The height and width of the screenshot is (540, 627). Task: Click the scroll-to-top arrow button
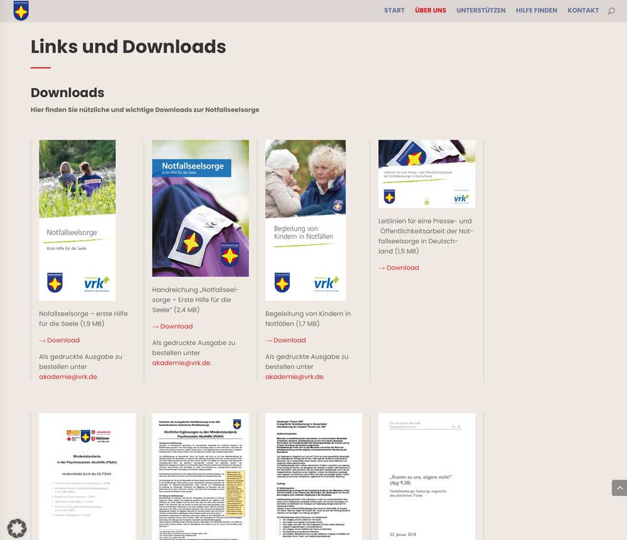coord(619,487)
